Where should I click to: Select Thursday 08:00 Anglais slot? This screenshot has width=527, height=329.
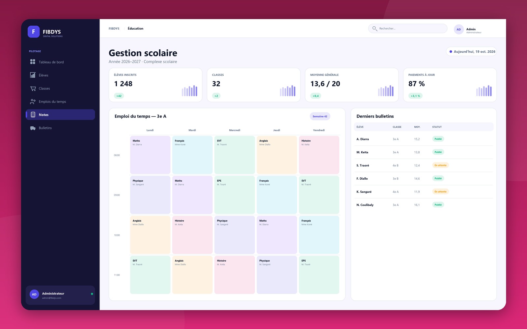[x=277, y=155]
